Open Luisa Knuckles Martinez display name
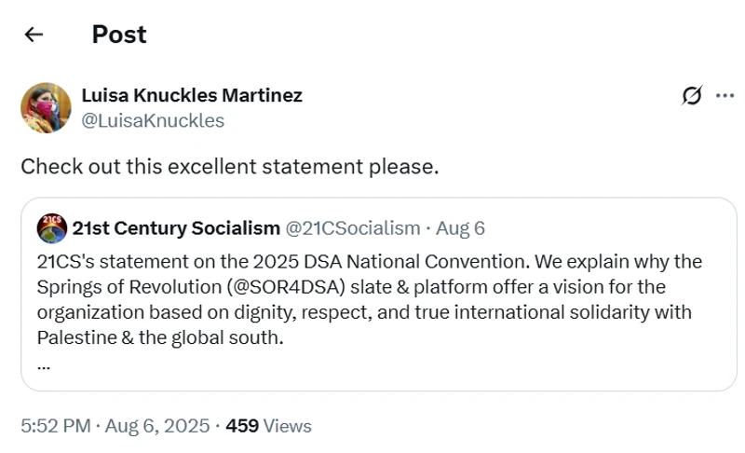The width and height of the screenshot is (745, 453). pyautogui.click(x=192, y=95)
